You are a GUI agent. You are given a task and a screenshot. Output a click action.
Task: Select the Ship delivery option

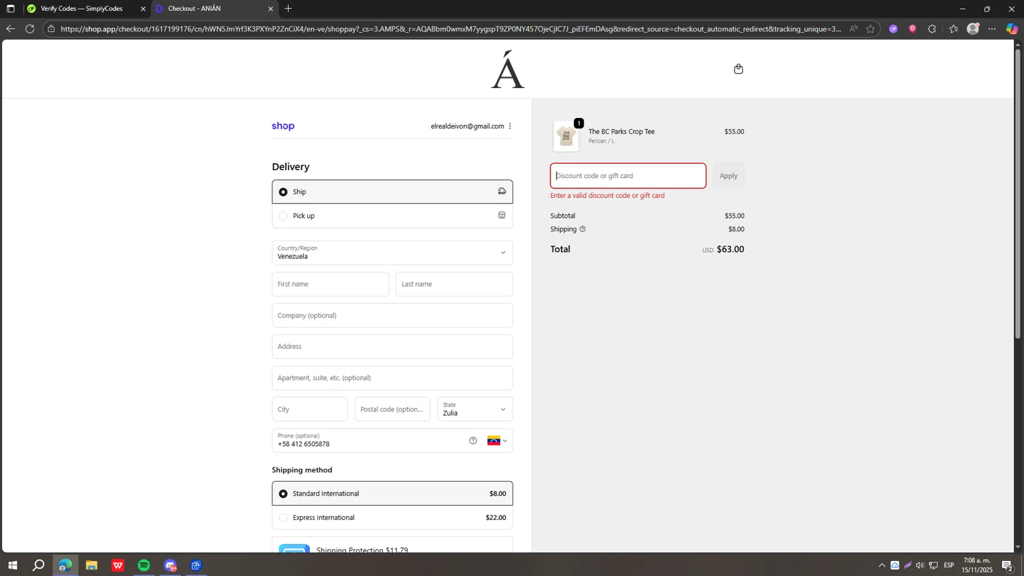coord(392,192)
